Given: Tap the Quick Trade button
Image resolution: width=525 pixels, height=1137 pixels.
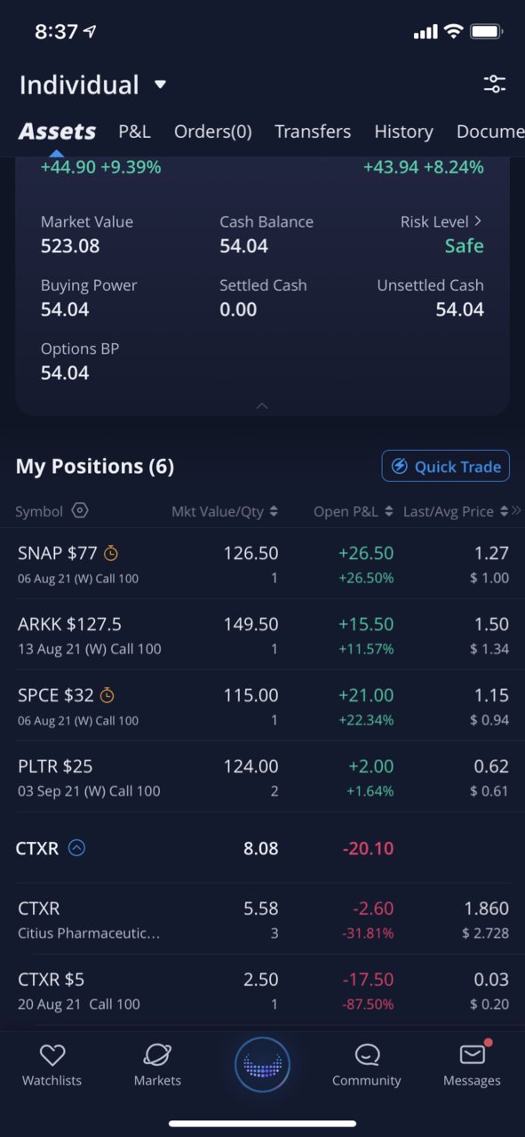Looking at the screenshot, I should (x=446, y=466).
